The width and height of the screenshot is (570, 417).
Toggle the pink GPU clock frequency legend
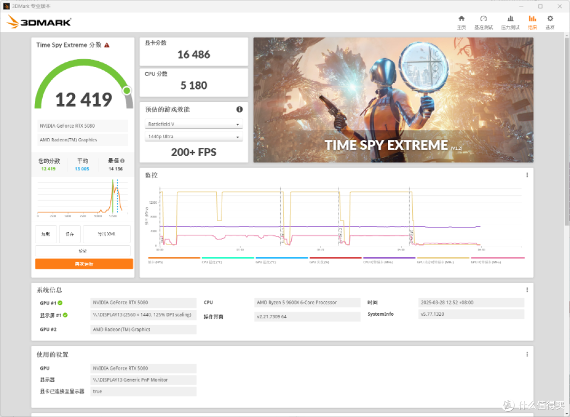[x=497, y=260]
